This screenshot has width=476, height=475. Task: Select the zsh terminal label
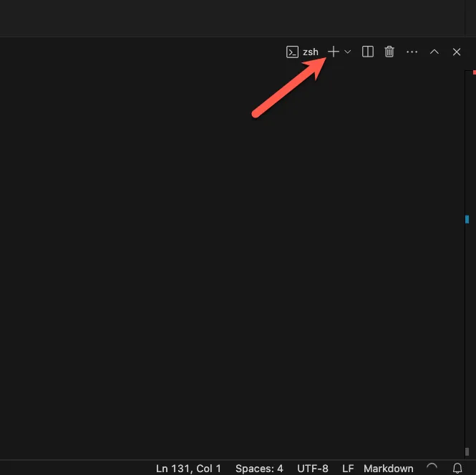click(x=311, y=52)
